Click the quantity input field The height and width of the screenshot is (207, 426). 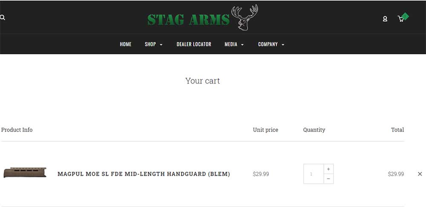click(x=314, y=174)
